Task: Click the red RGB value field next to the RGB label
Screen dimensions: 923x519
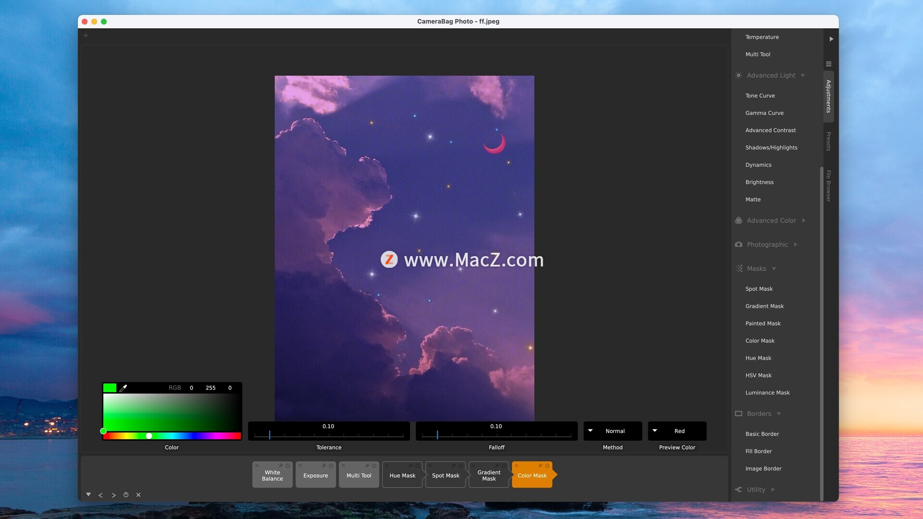Action: coord(191,388)
